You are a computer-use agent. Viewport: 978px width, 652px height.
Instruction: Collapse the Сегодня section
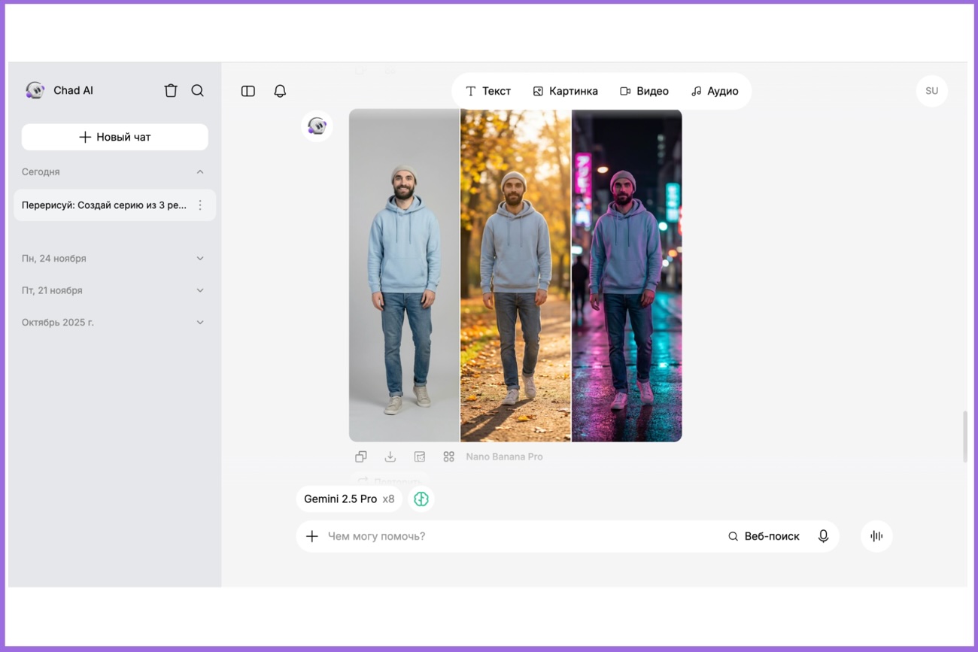tap(200, 172)
